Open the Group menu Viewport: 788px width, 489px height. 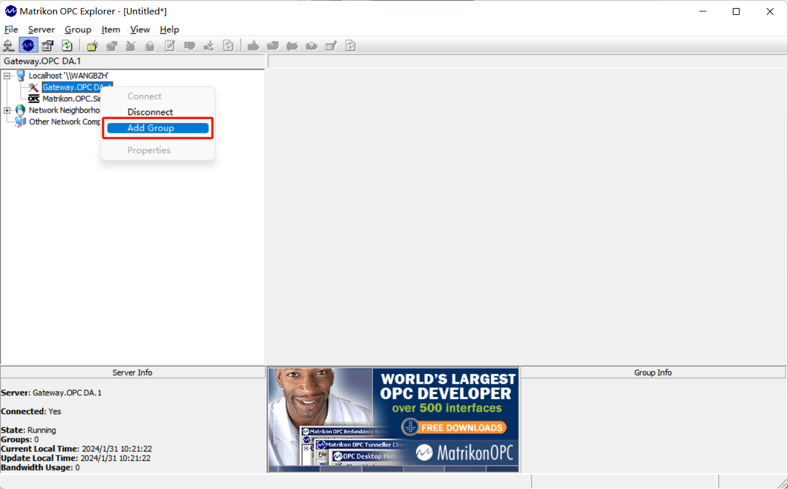pos(78,29)
